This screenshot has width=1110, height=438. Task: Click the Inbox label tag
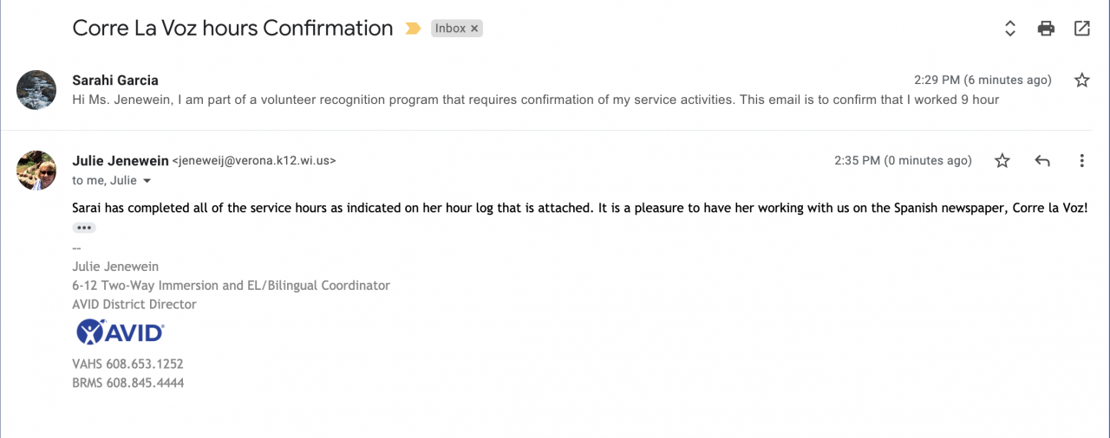(450, 29)
